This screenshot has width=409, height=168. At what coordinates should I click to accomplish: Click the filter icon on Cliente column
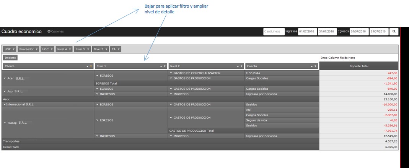point(91,66)
